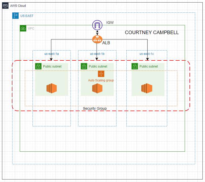Select the arrow connecting IGW and ALB

click(x=97, y=32)
